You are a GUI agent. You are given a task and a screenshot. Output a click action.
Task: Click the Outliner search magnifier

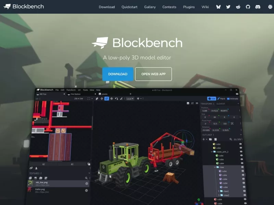pos(231,139)
